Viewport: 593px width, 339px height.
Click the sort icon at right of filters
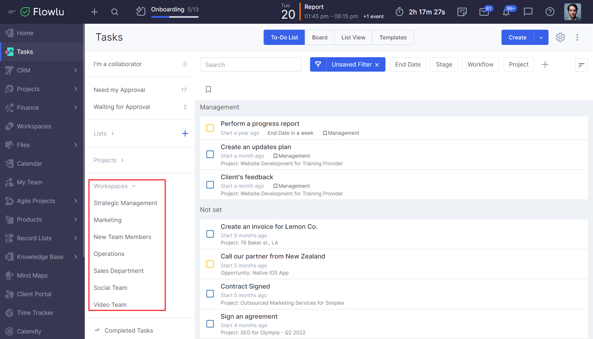582,64
